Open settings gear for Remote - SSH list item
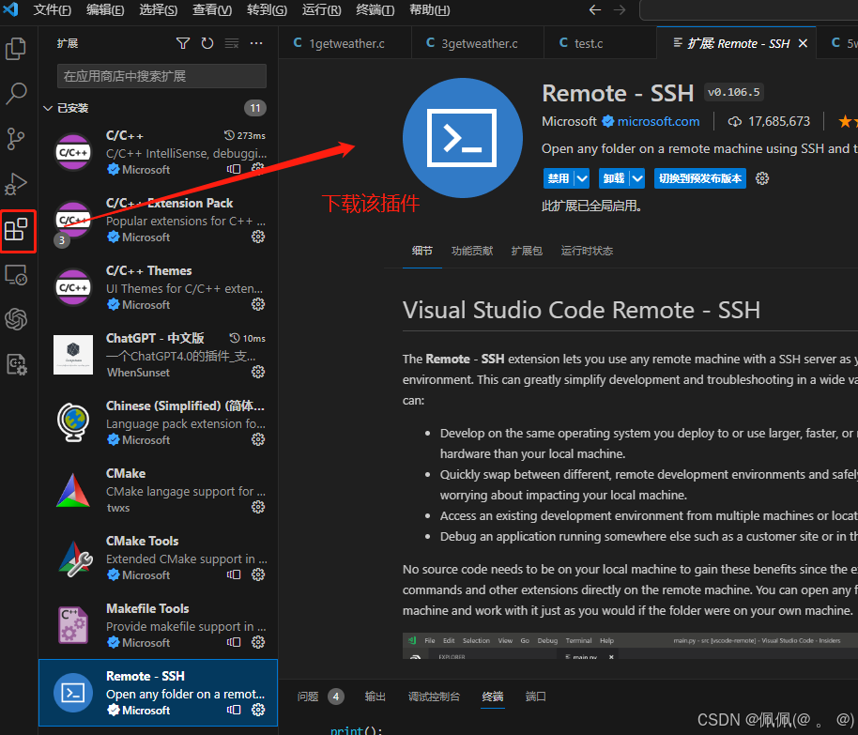Screen dimensions: 858x735 click(x=258, y=710)
